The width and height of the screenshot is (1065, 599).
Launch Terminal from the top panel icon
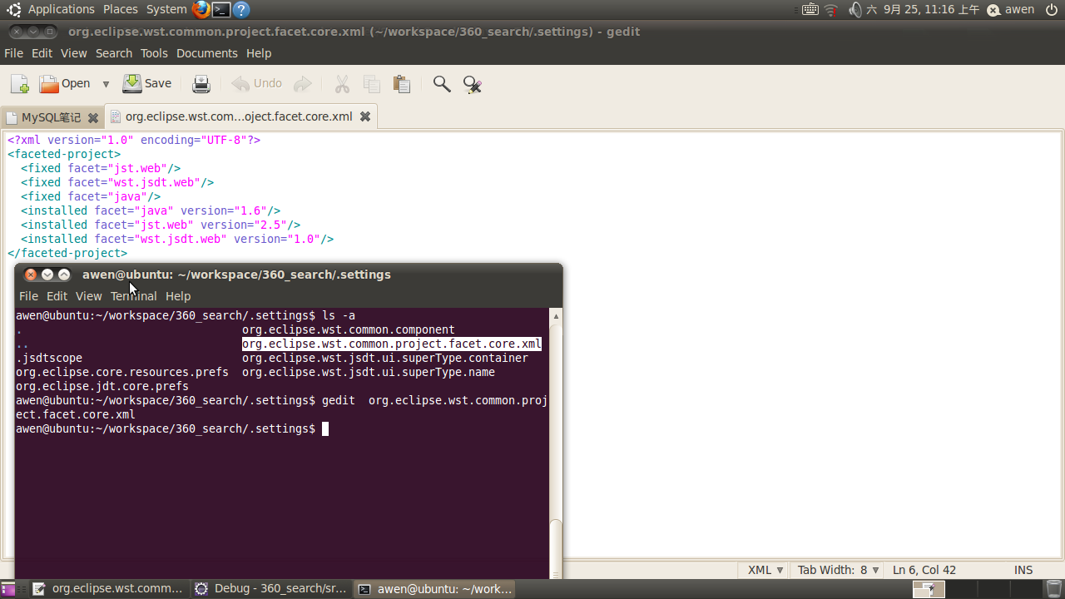point(221,10)
